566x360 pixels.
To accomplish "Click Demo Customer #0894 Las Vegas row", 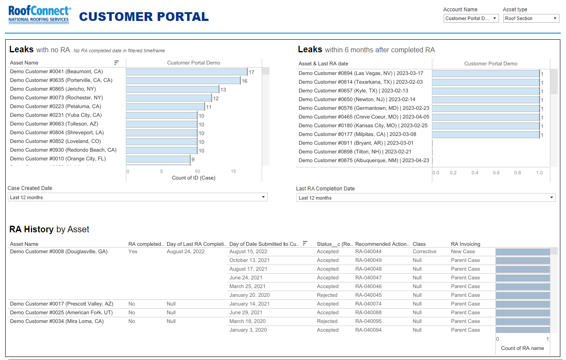I will [x=360, y=73].
